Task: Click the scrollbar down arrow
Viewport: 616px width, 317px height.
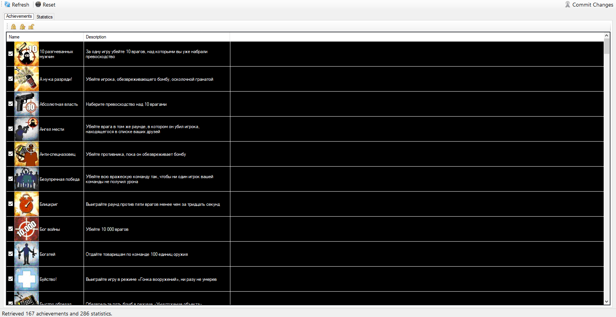Action: pos(607,302)
